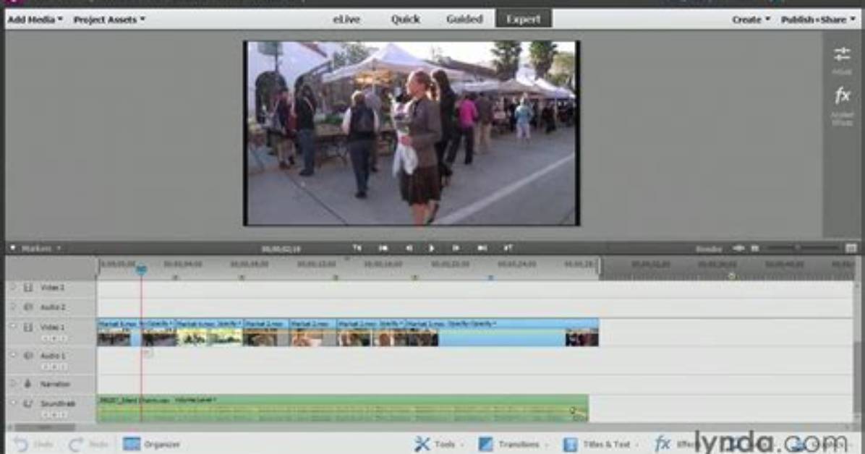Switch to the Guided tab

click(464, 20)
